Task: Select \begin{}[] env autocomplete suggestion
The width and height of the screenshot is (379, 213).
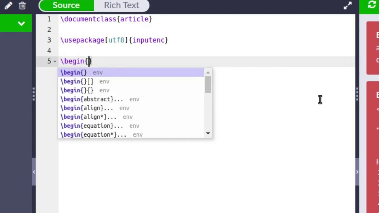Action: coord(131,81)
